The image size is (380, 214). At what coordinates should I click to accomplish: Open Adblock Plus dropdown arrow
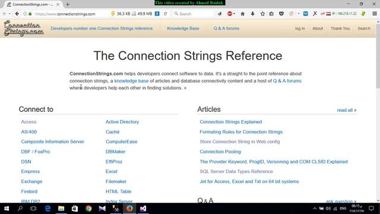tap(234, 14)
